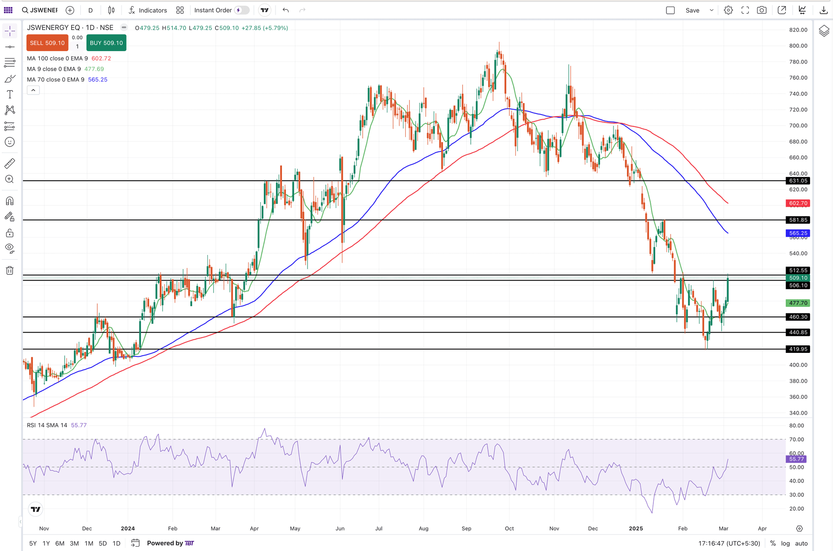Open the D interval dropdown
The width and height of the screenshot is (833, 551).
[x=90, y=10]
